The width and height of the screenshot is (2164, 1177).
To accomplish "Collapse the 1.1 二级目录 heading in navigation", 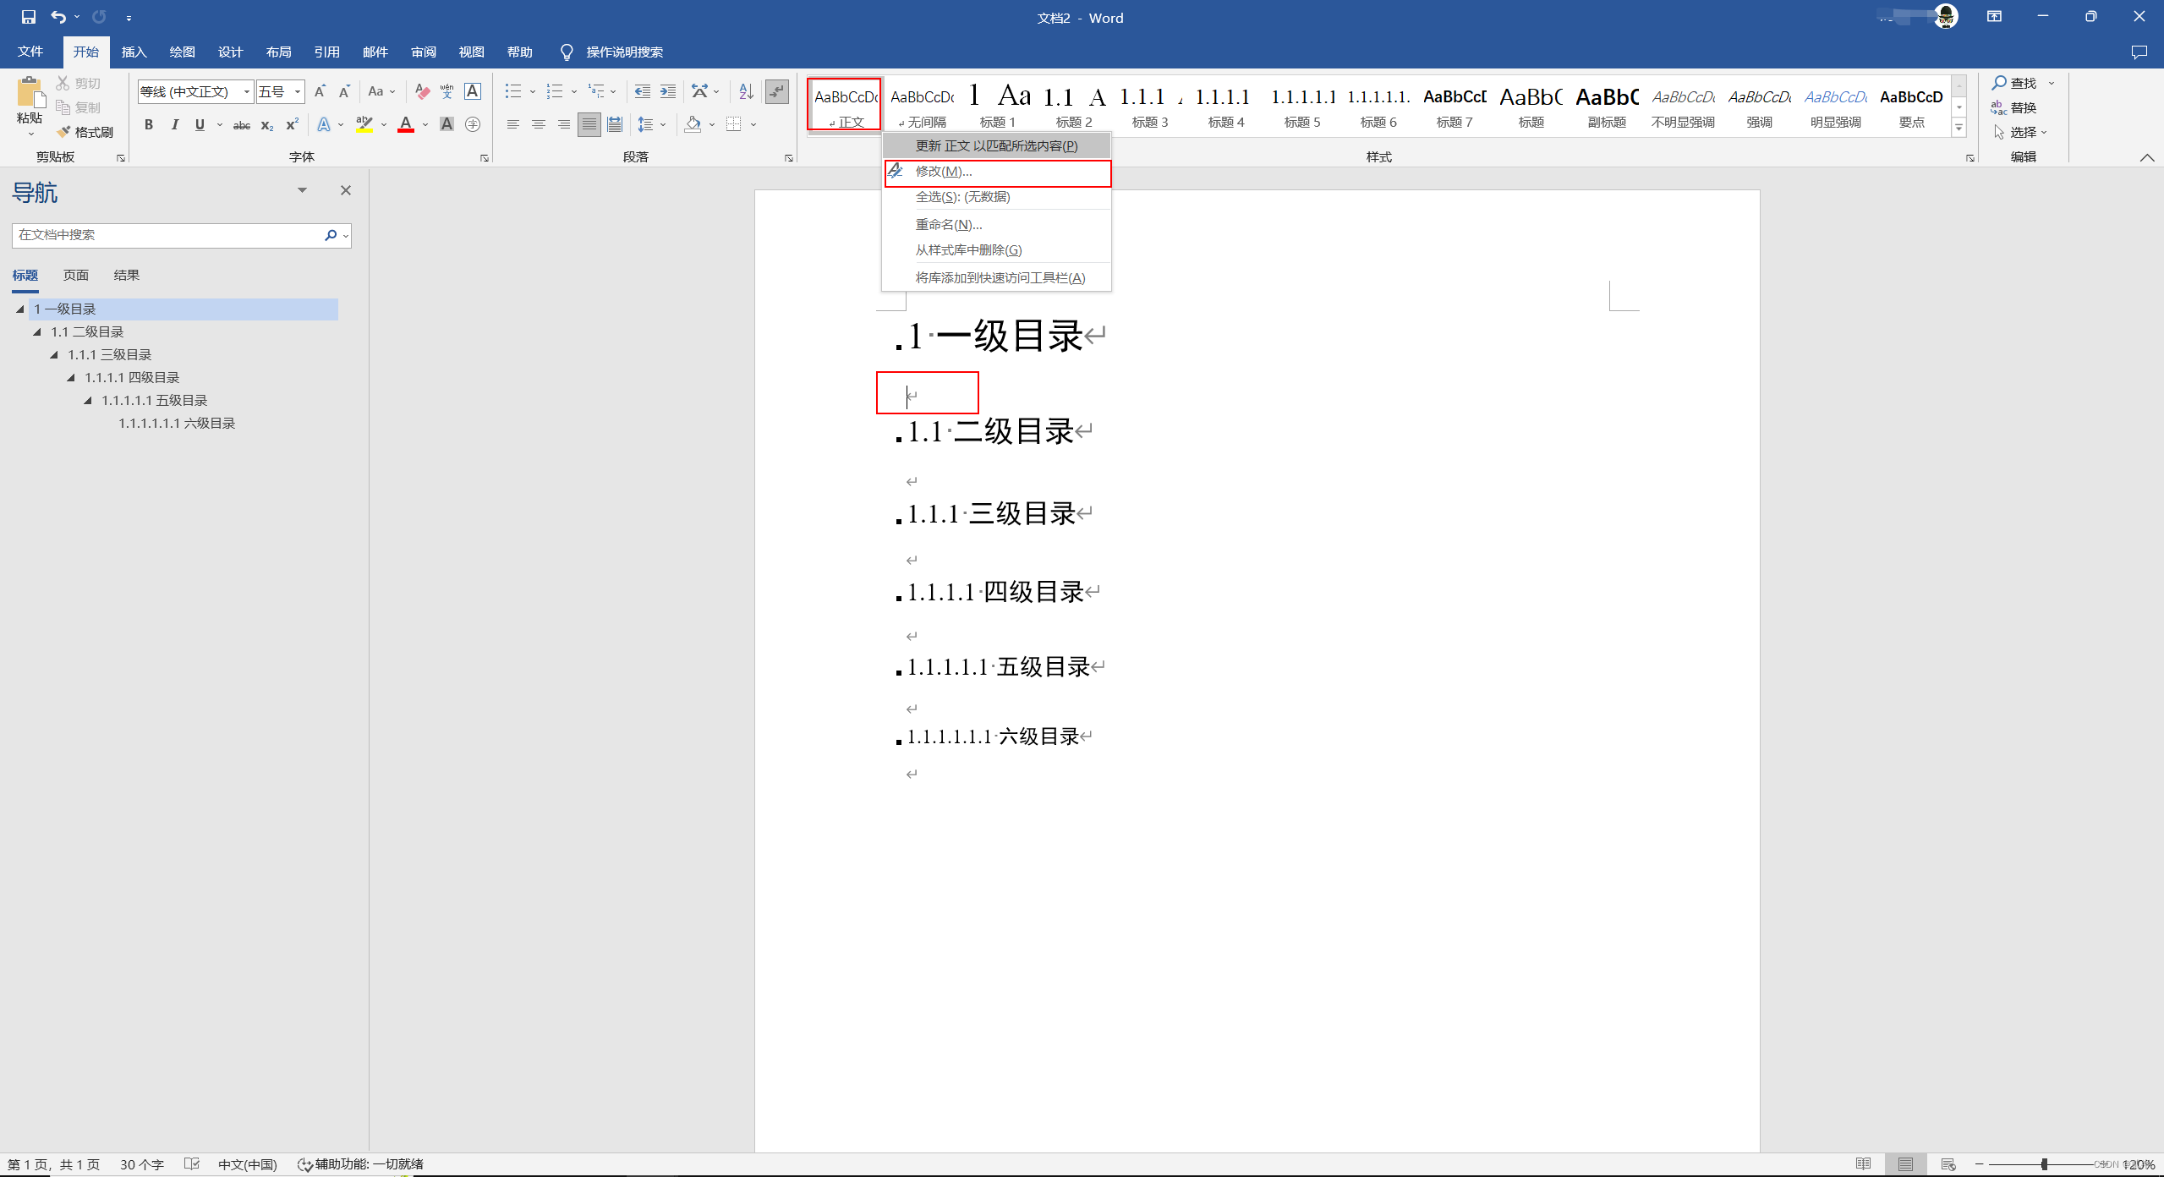I will [37, 332].
